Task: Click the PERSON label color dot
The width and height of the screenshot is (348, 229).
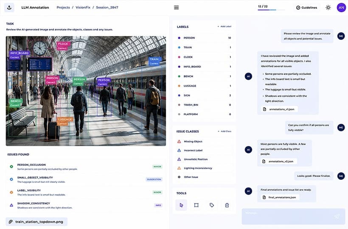Action: tap(179, 38)
